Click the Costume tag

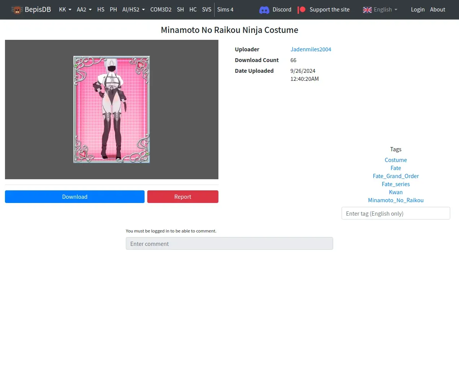click(396, 160)
